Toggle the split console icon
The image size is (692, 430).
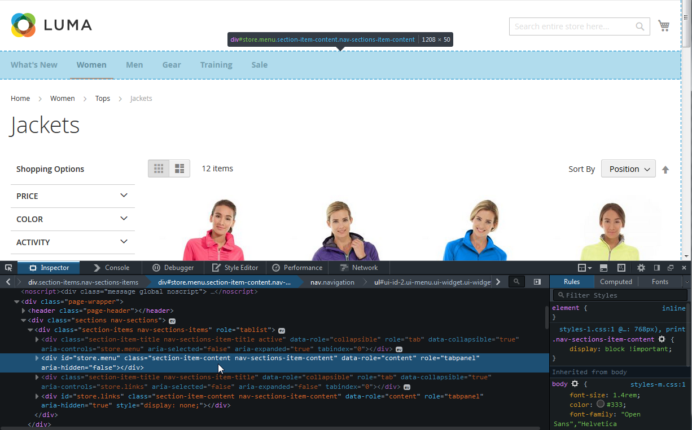[x=603, y=268]
